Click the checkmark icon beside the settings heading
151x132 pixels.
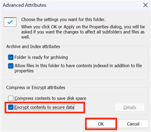pyautogui.click(x=10, y=22)
